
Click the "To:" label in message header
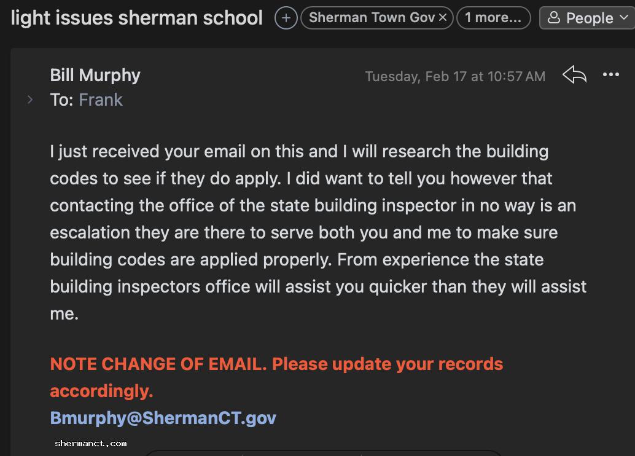pyautogui.click(x=61, y=100)
